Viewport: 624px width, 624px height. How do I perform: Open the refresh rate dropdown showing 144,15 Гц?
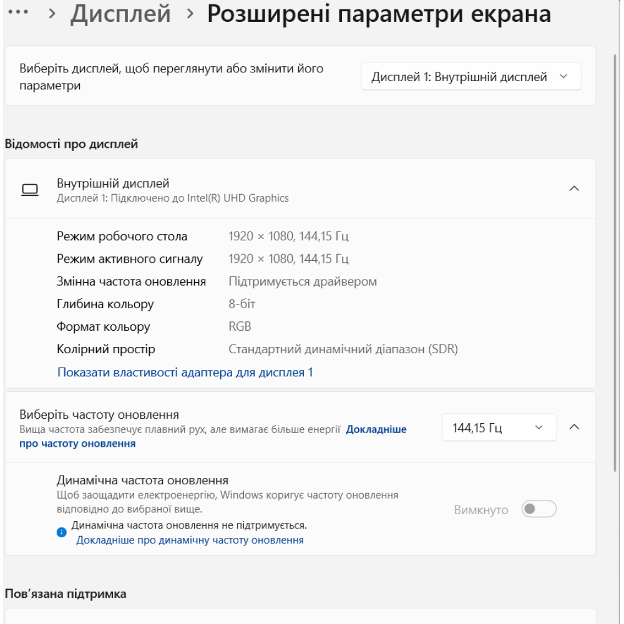pos(497,427)
